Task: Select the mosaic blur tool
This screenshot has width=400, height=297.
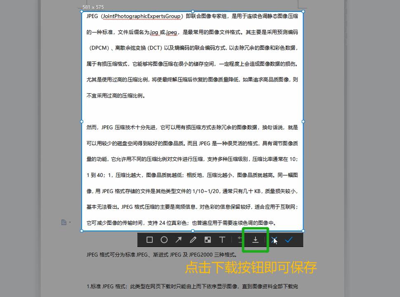Action: click(x=207, y=239)
